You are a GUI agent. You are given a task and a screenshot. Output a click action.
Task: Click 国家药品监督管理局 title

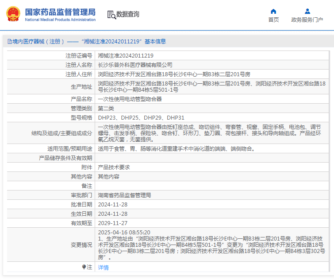coord(60,12)
